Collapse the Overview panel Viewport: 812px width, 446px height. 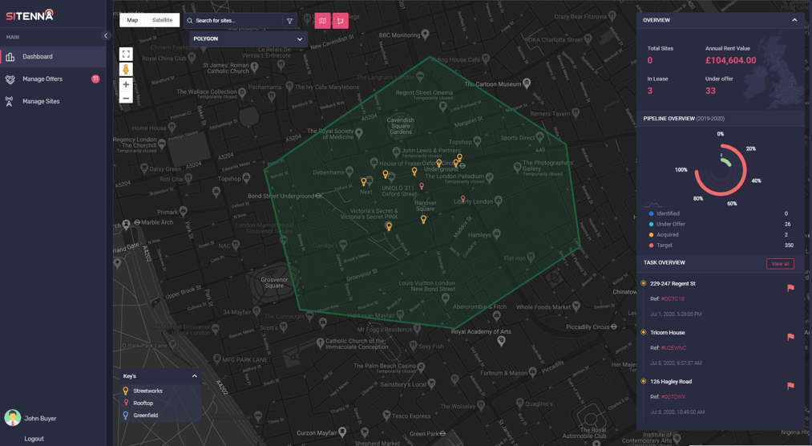pyautogui.click(x=794, y=20)
